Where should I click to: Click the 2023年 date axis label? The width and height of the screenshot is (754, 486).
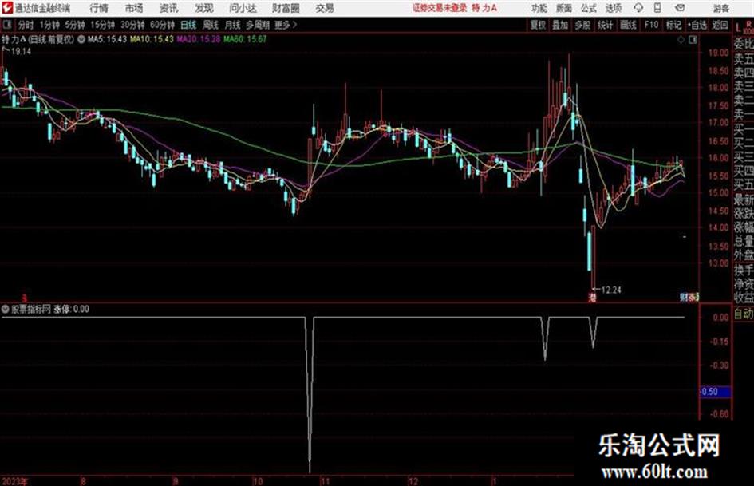coord(15,481)
